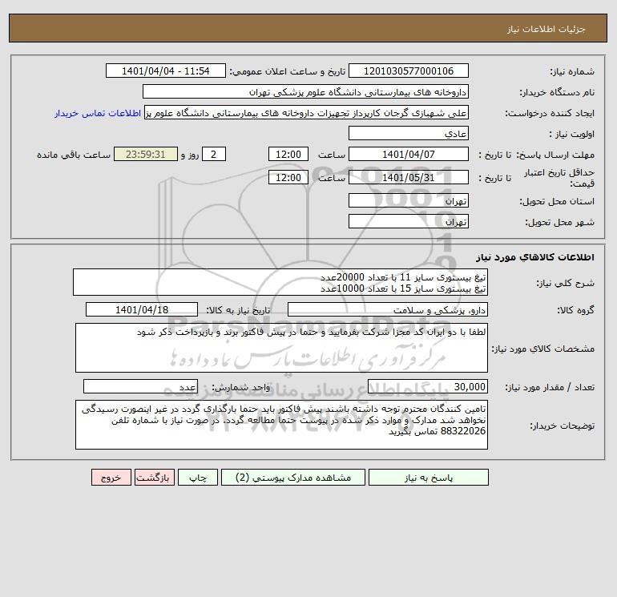The image size is (617, 597).
Task: Click the label گروه کالا
Action: coord(575,310)
